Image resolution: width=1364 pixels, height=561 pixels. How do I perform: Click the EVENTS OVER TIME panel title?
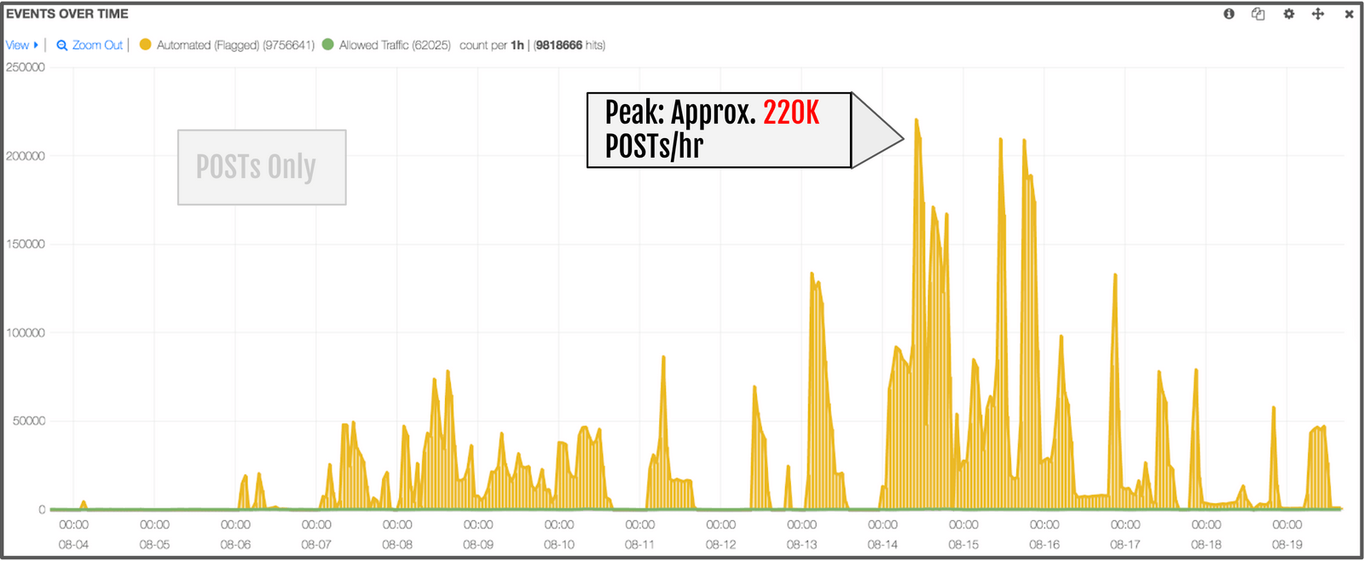(x=67, y=14)
